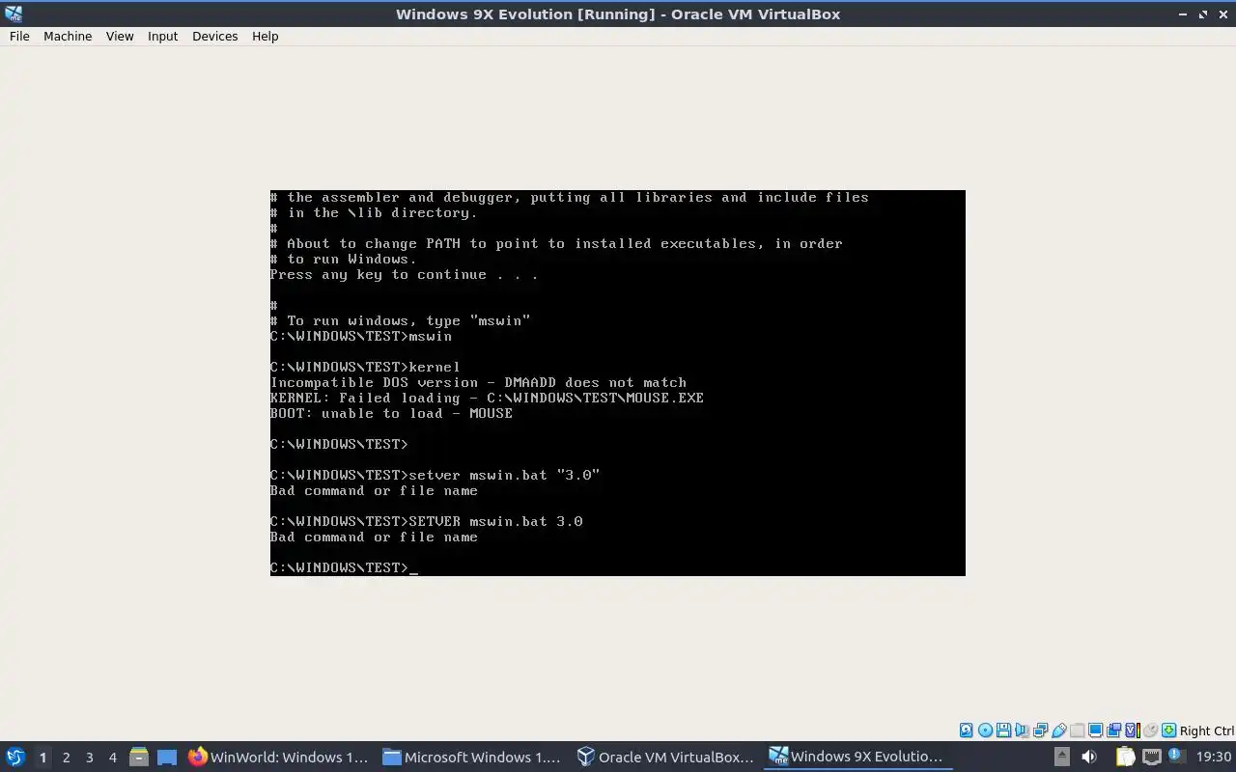Click the display settings status icon
Image resolution: width=1236 pixels, height=772 pixels.
1096,731
